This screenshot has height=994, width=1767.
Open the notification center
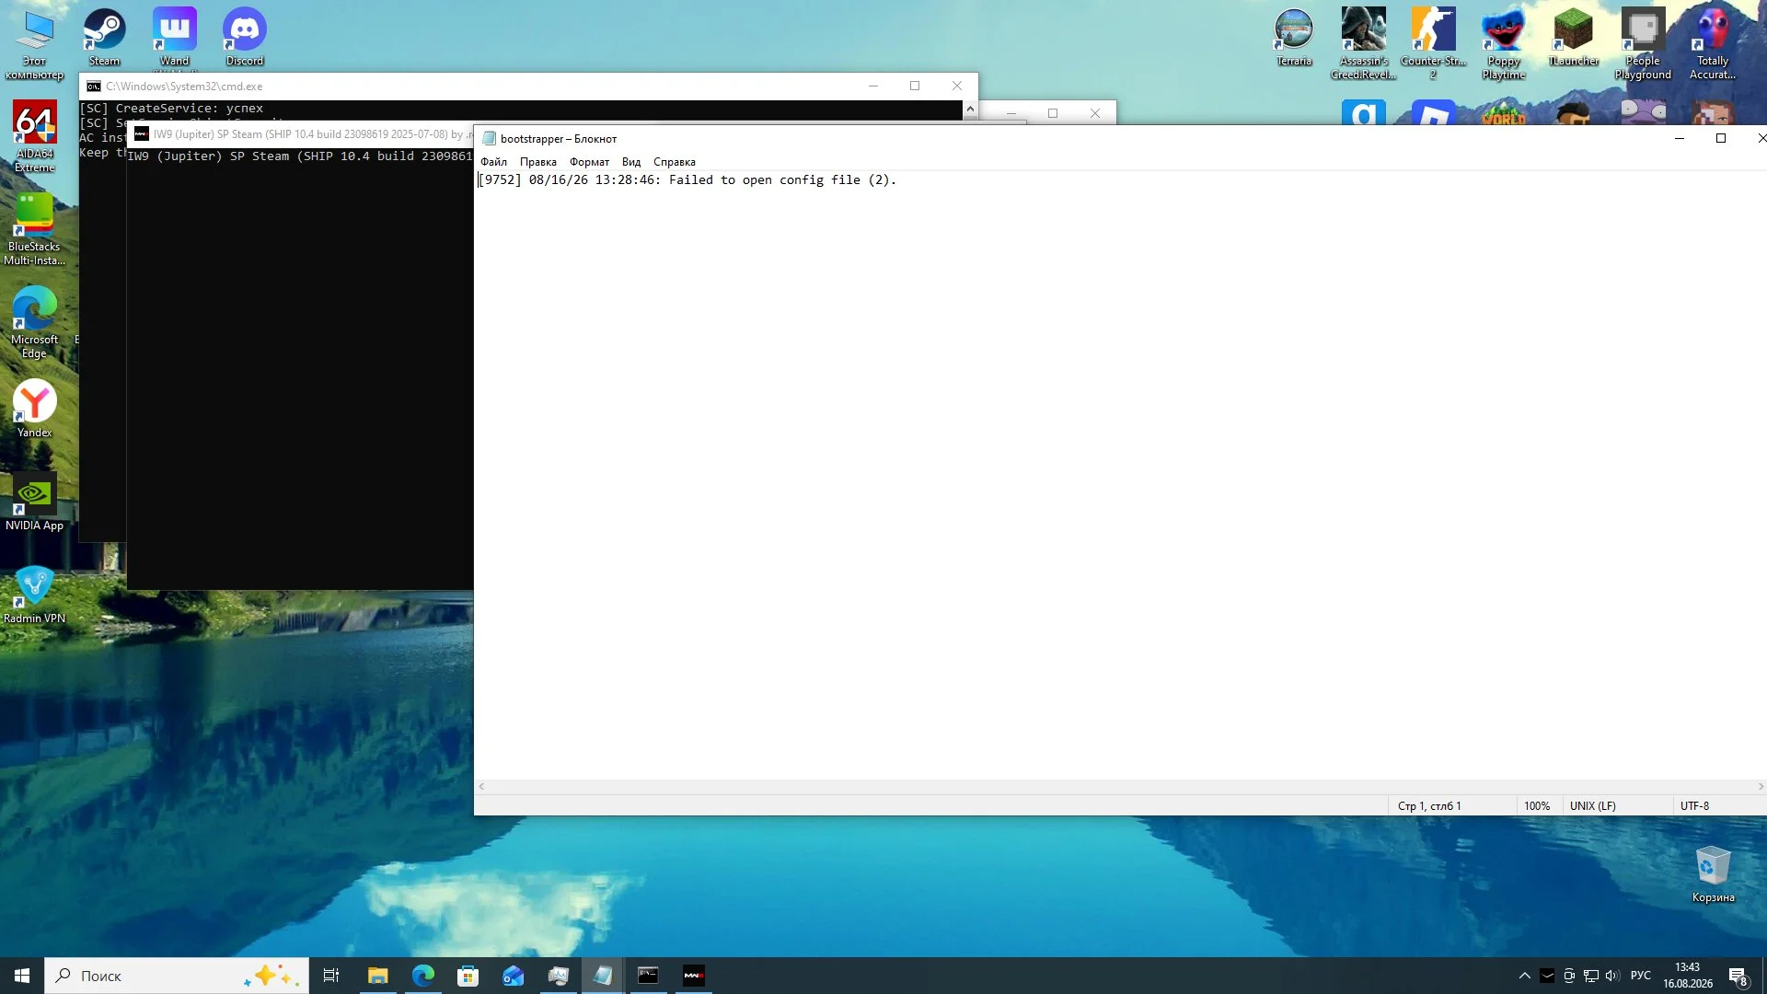click(x=1738, y=976)
